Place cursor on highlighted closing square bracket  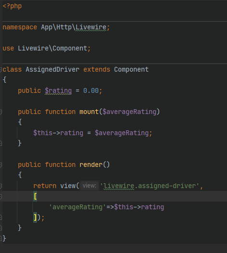pos(35,217)
